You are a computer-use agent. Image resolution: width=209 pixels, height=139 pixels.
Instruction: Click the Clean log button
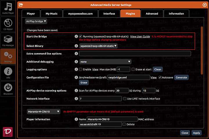(x=158, y=69)
